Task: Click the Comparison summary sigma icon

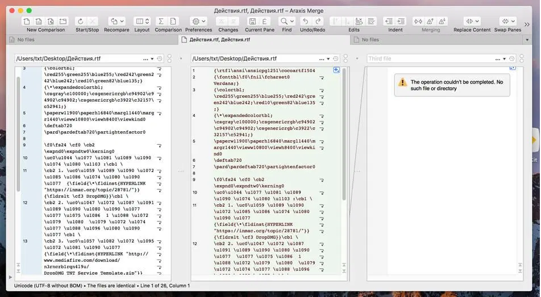Action: pyautogui.click(x=161, y=21)
